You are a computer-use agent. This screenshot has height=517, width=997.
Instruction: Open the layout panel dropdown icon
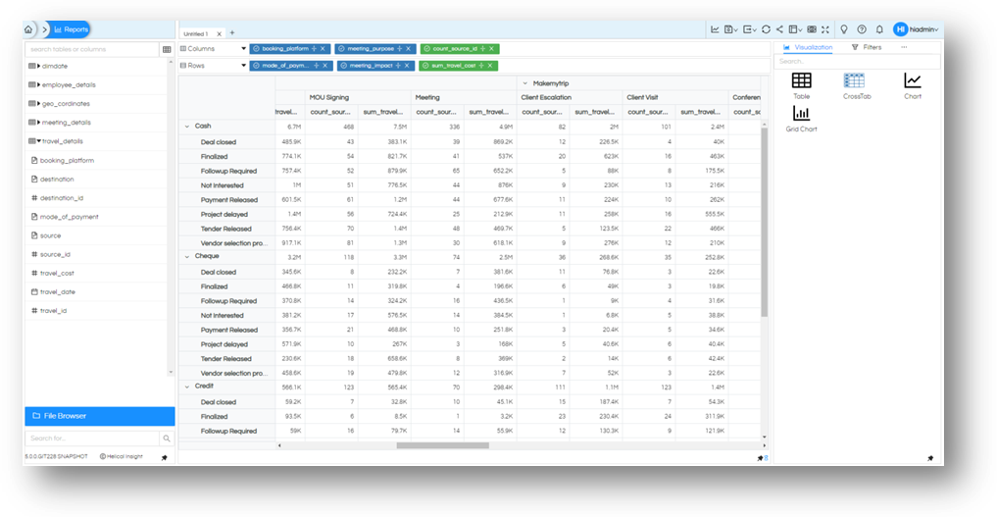point(795,29)
